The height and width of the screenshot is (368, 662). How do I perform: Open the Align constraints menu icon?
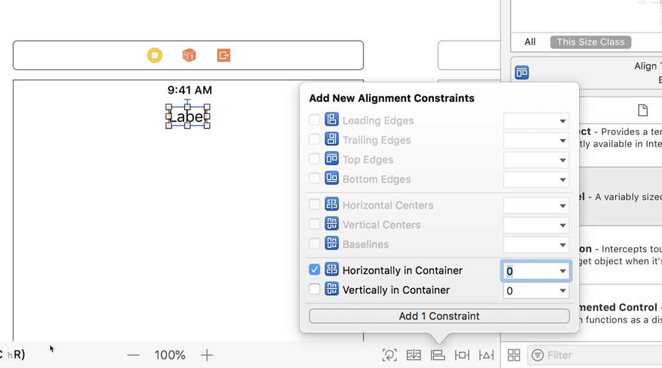(x=438, y=355)
